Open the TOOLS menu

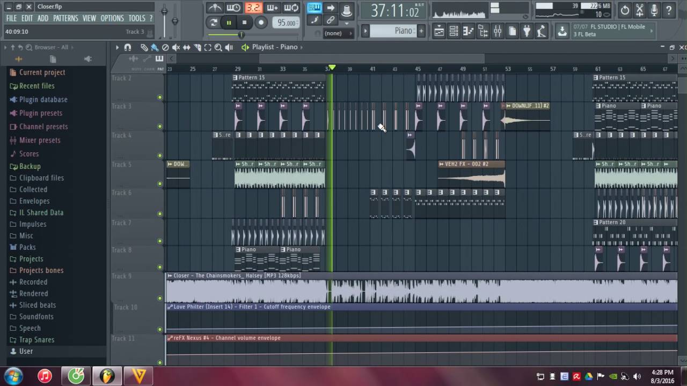coord(137,18)
